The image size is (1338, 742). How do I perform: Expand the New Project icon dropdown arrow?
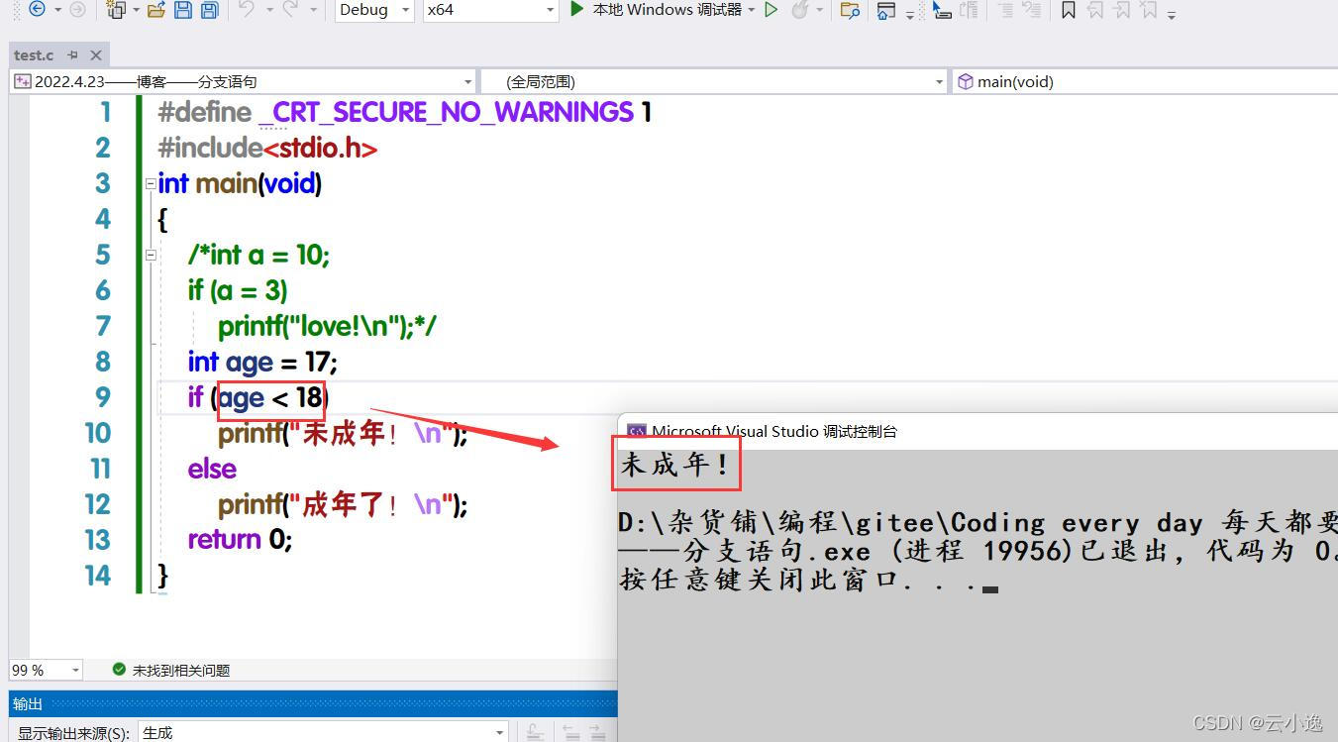pyautogui.click(x=136, y=10)
